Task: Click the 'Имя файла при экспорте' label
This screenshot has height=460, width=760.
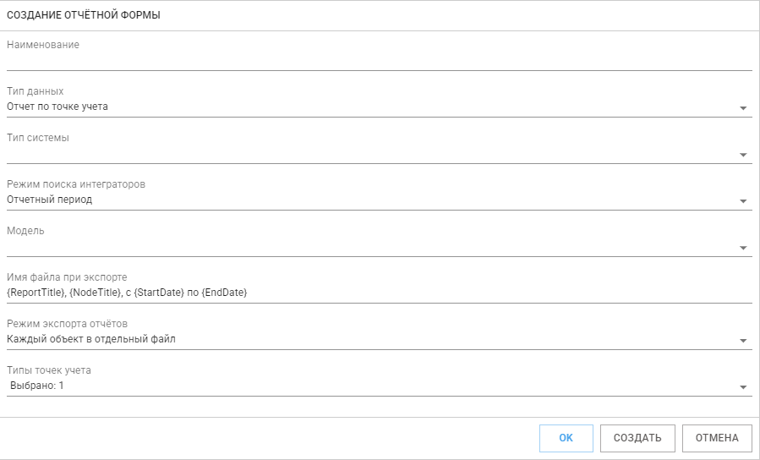Action: click(x=67, y=277)
